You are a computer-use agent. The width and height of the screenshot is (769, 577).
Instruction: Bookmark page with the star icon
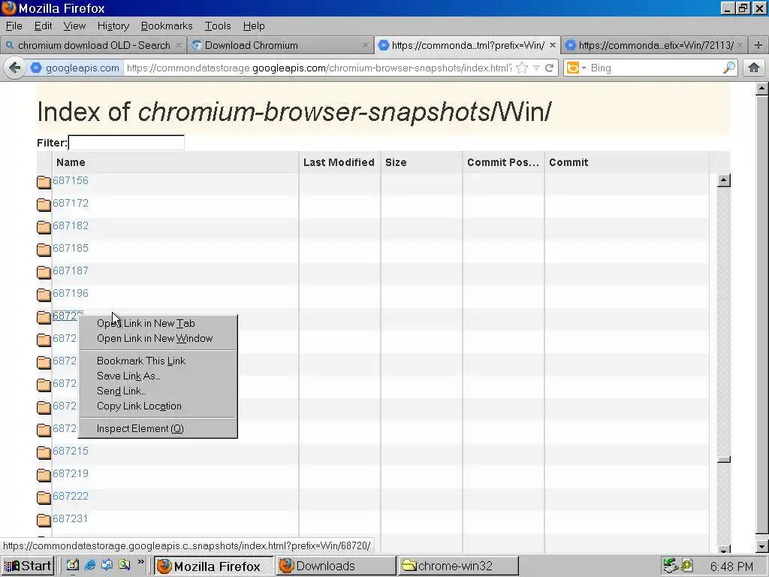[523, 68]
